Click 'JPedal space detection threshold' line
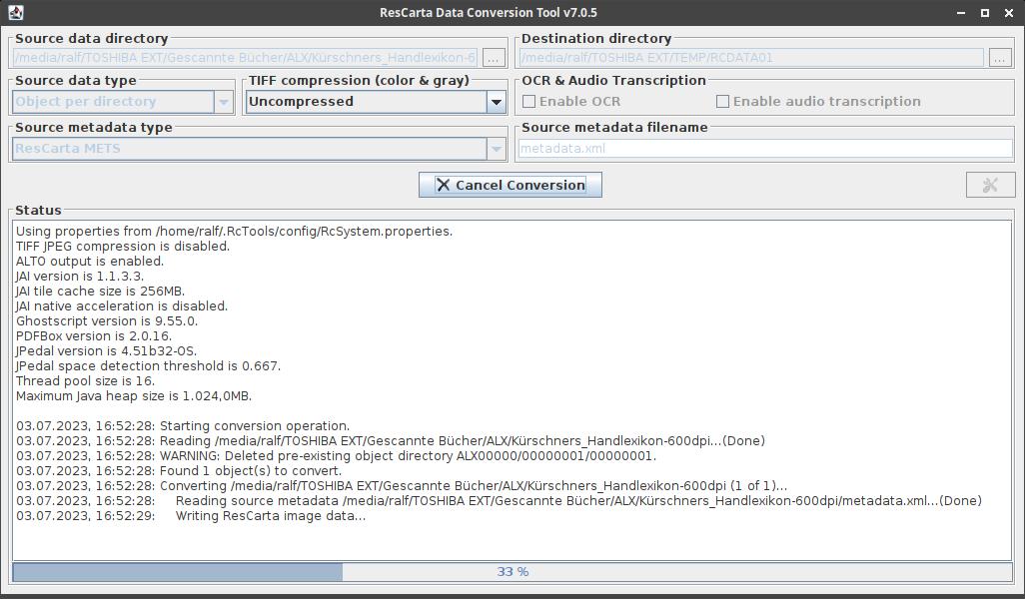 pyautogui.click(x=149, y=365)
